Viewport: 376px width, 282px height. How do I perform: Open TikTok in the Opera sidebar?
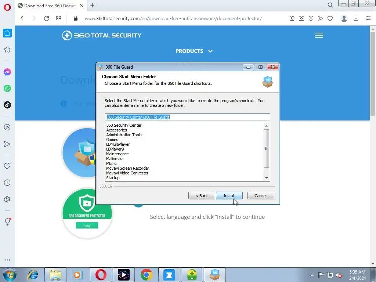[x=7, y=105]
